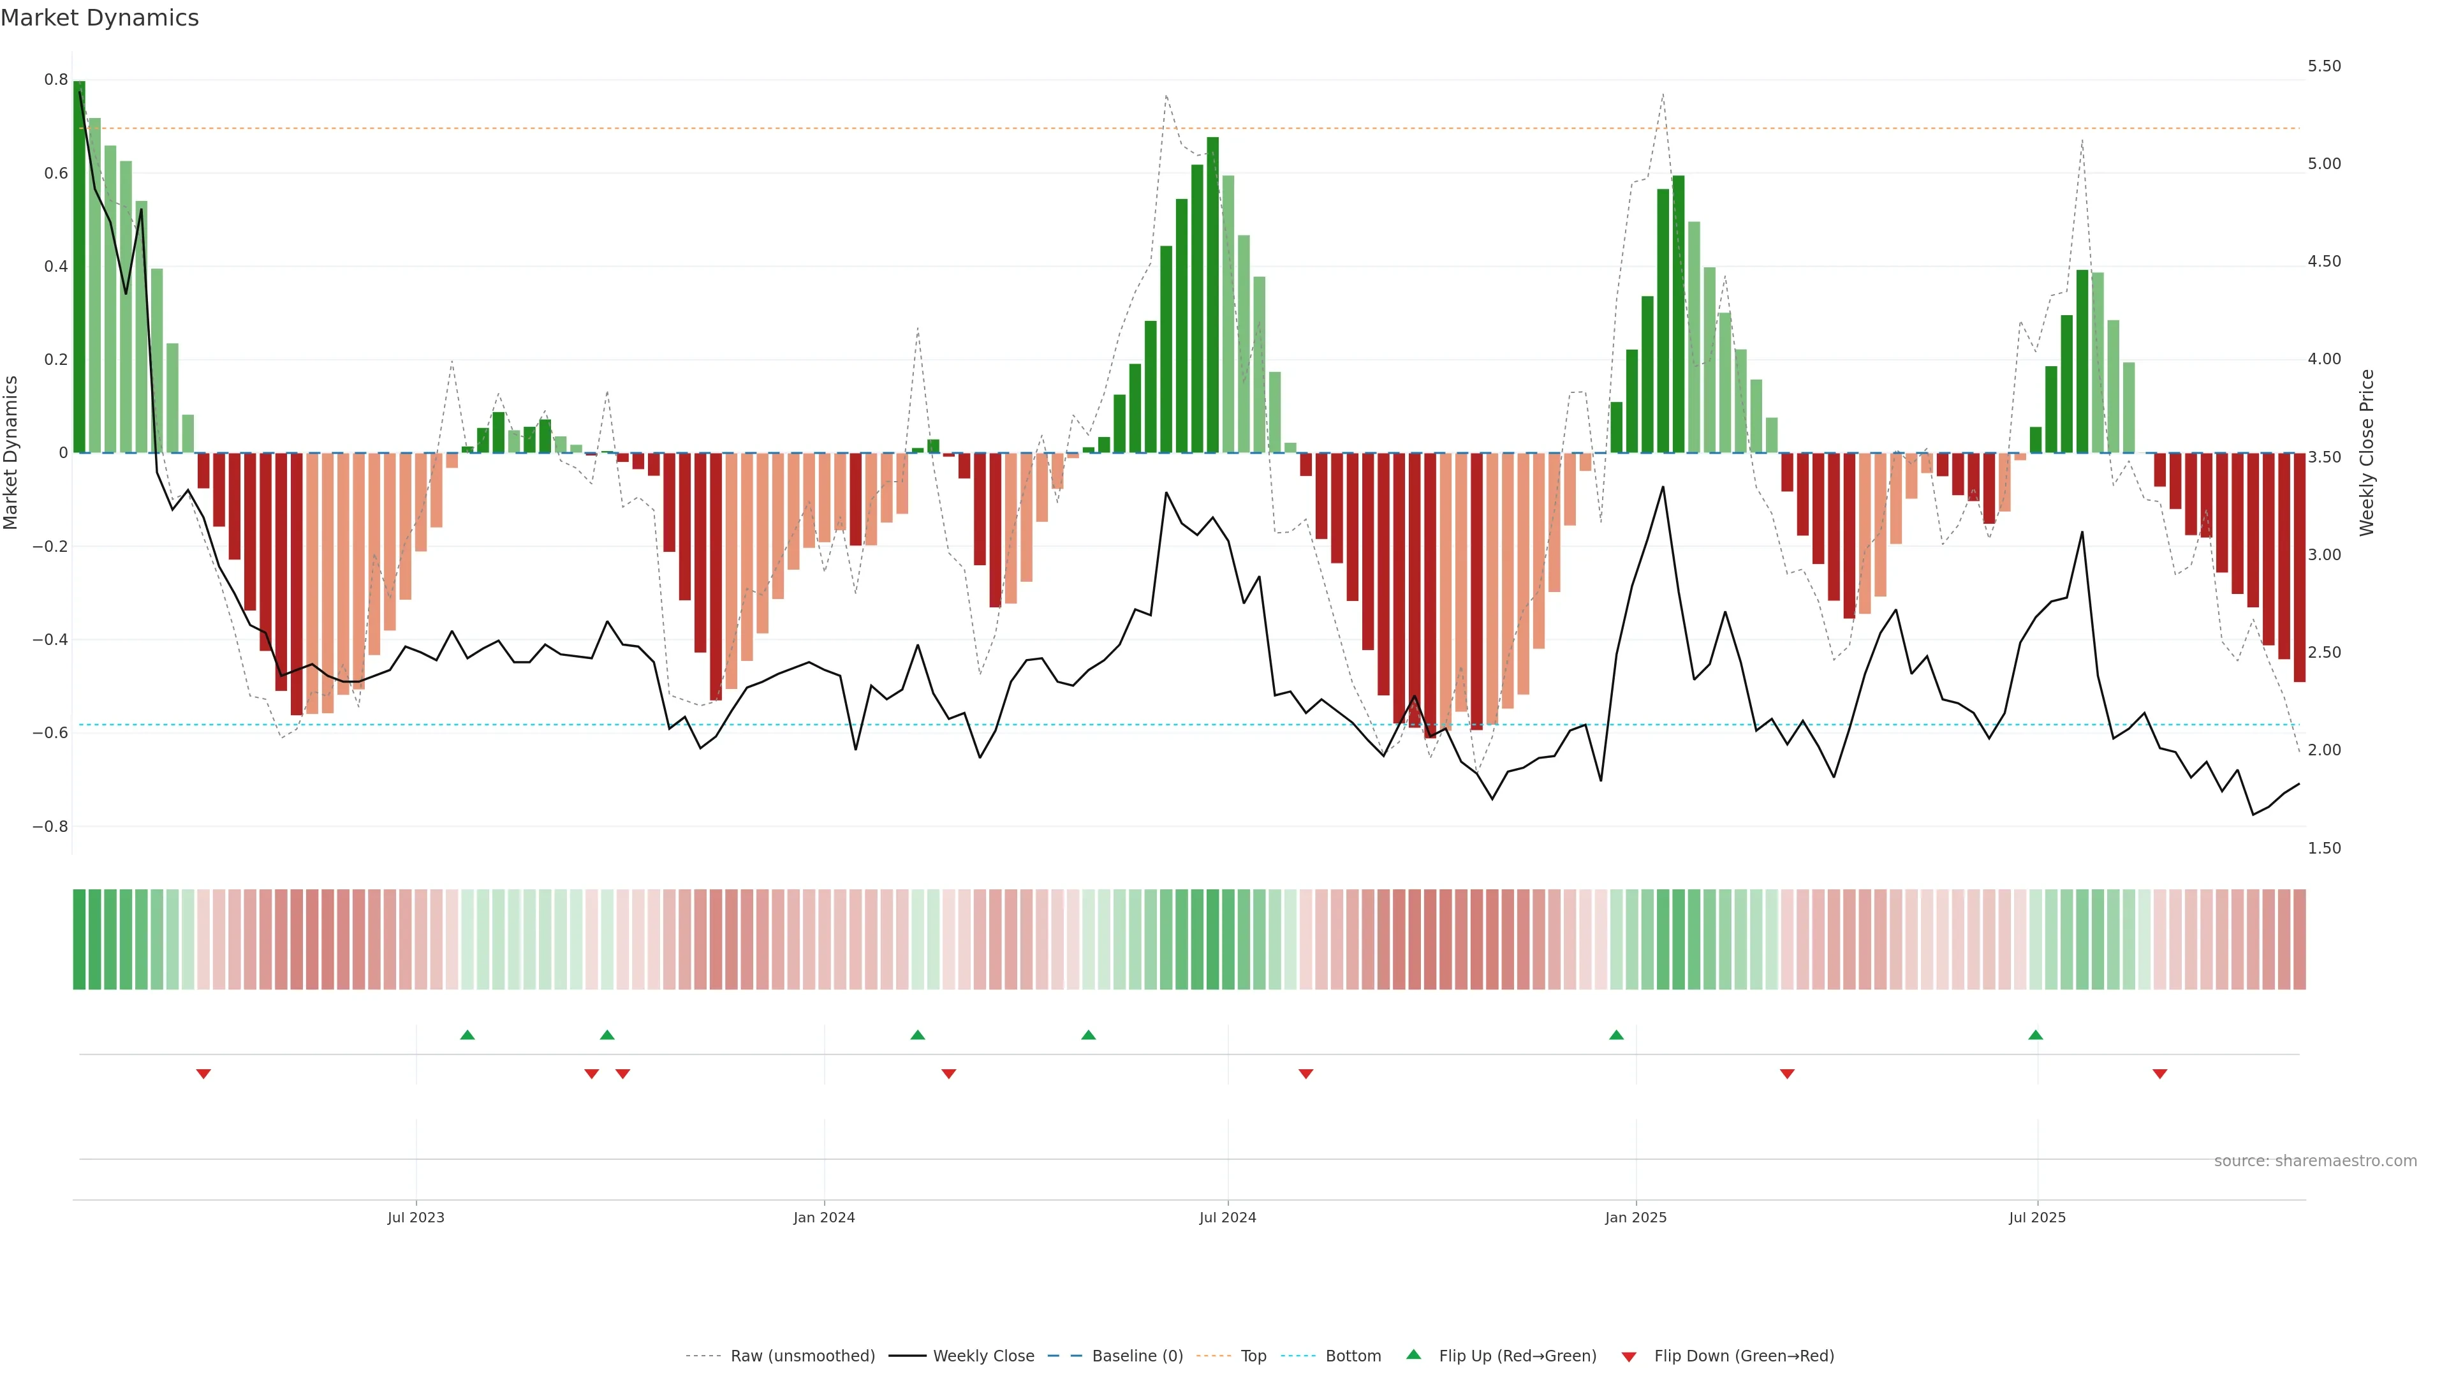Click the Jul 2025 x-axis label
The image size is (2449, 1378).
tap(2038, 1217)
